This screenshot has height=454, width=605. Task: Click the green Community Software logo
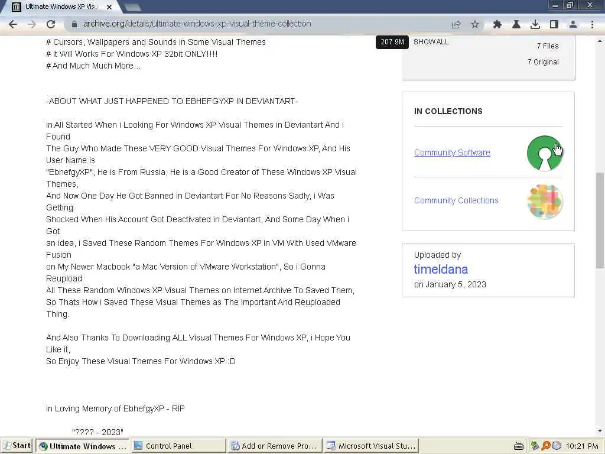click(544, 153)
